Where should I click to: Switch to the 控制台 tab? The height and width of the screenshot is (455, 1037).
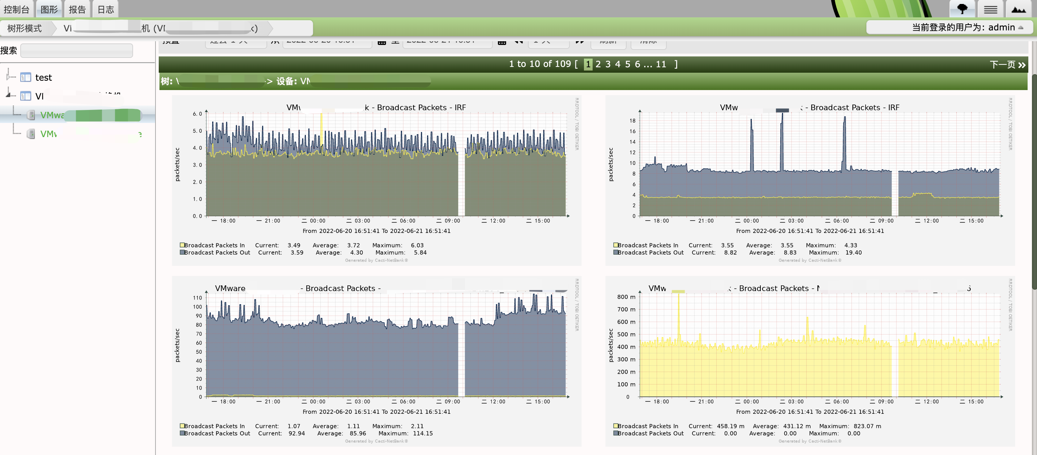point(17,8)
